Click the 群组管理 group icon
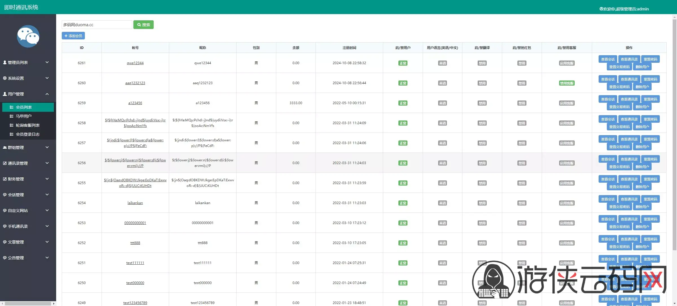The height and width of the screenshot is (306, 677). click(5, 147)
